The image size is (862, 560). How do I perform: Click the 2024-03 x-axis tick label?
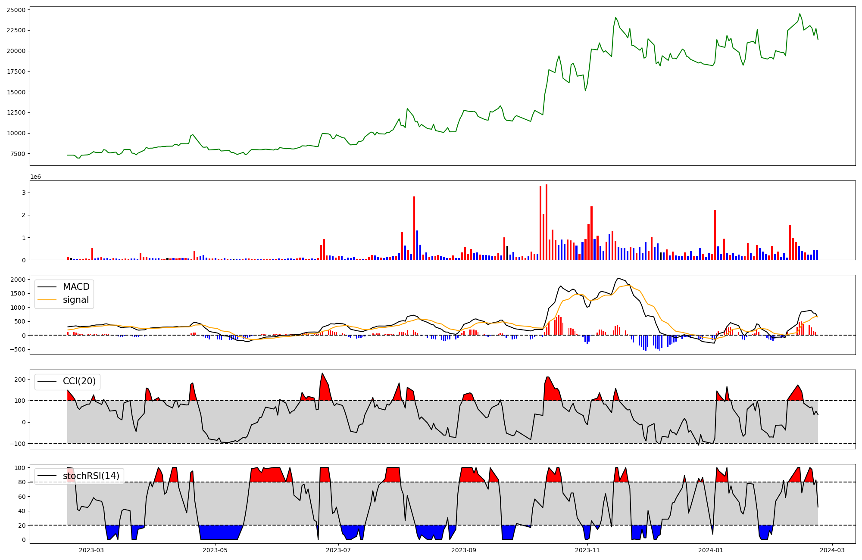tap(832, 550)
